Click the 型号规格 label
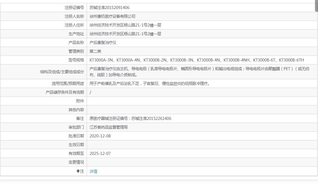 [76, 60]
